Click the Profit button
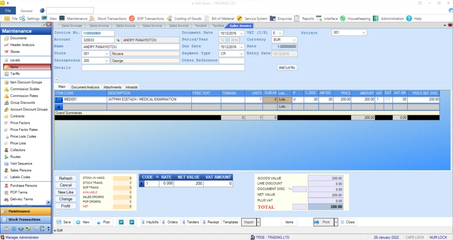The height and width of the screenshot is (240, 453). pos(66,206)
